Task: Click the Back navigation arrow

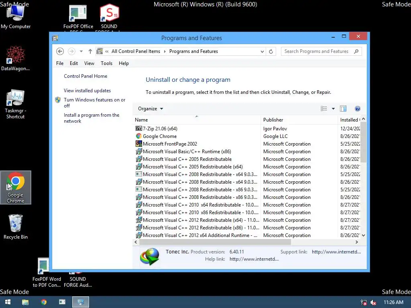Action: [60, 51]
